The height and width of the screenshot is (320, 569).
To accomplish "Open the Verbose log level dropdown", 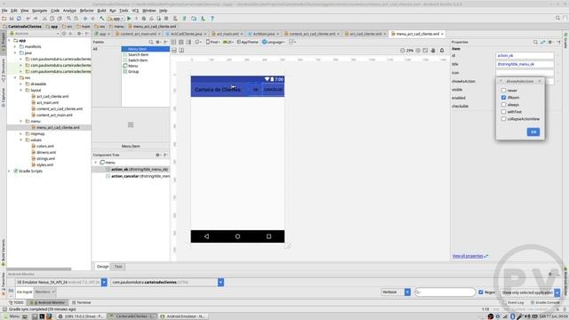I will (x=407, y=292).
